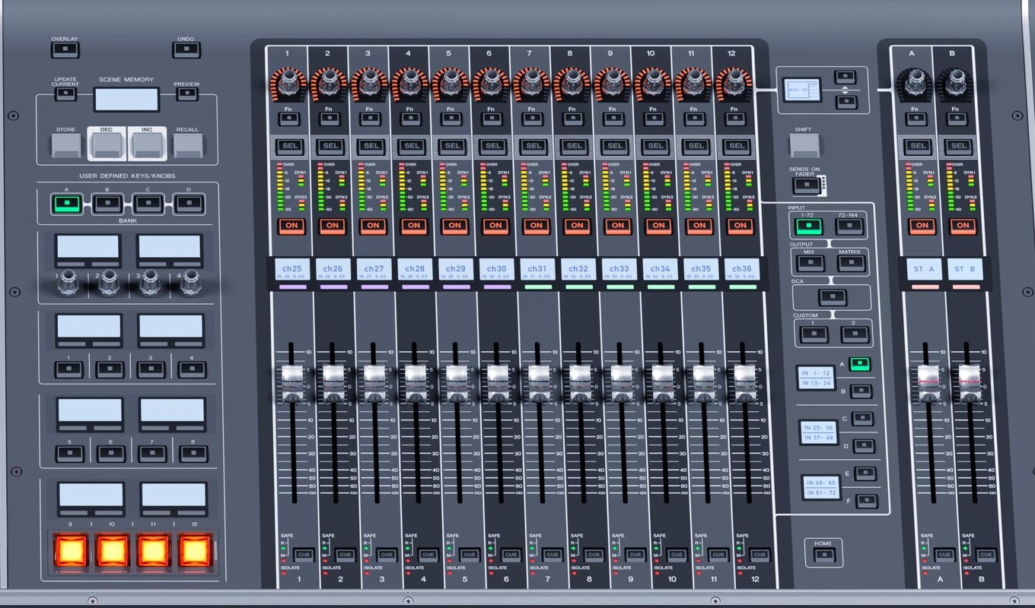This screenshot has height=608, width=1035.
Task: Click user defined key 6
Action: [x=110, y=454]
